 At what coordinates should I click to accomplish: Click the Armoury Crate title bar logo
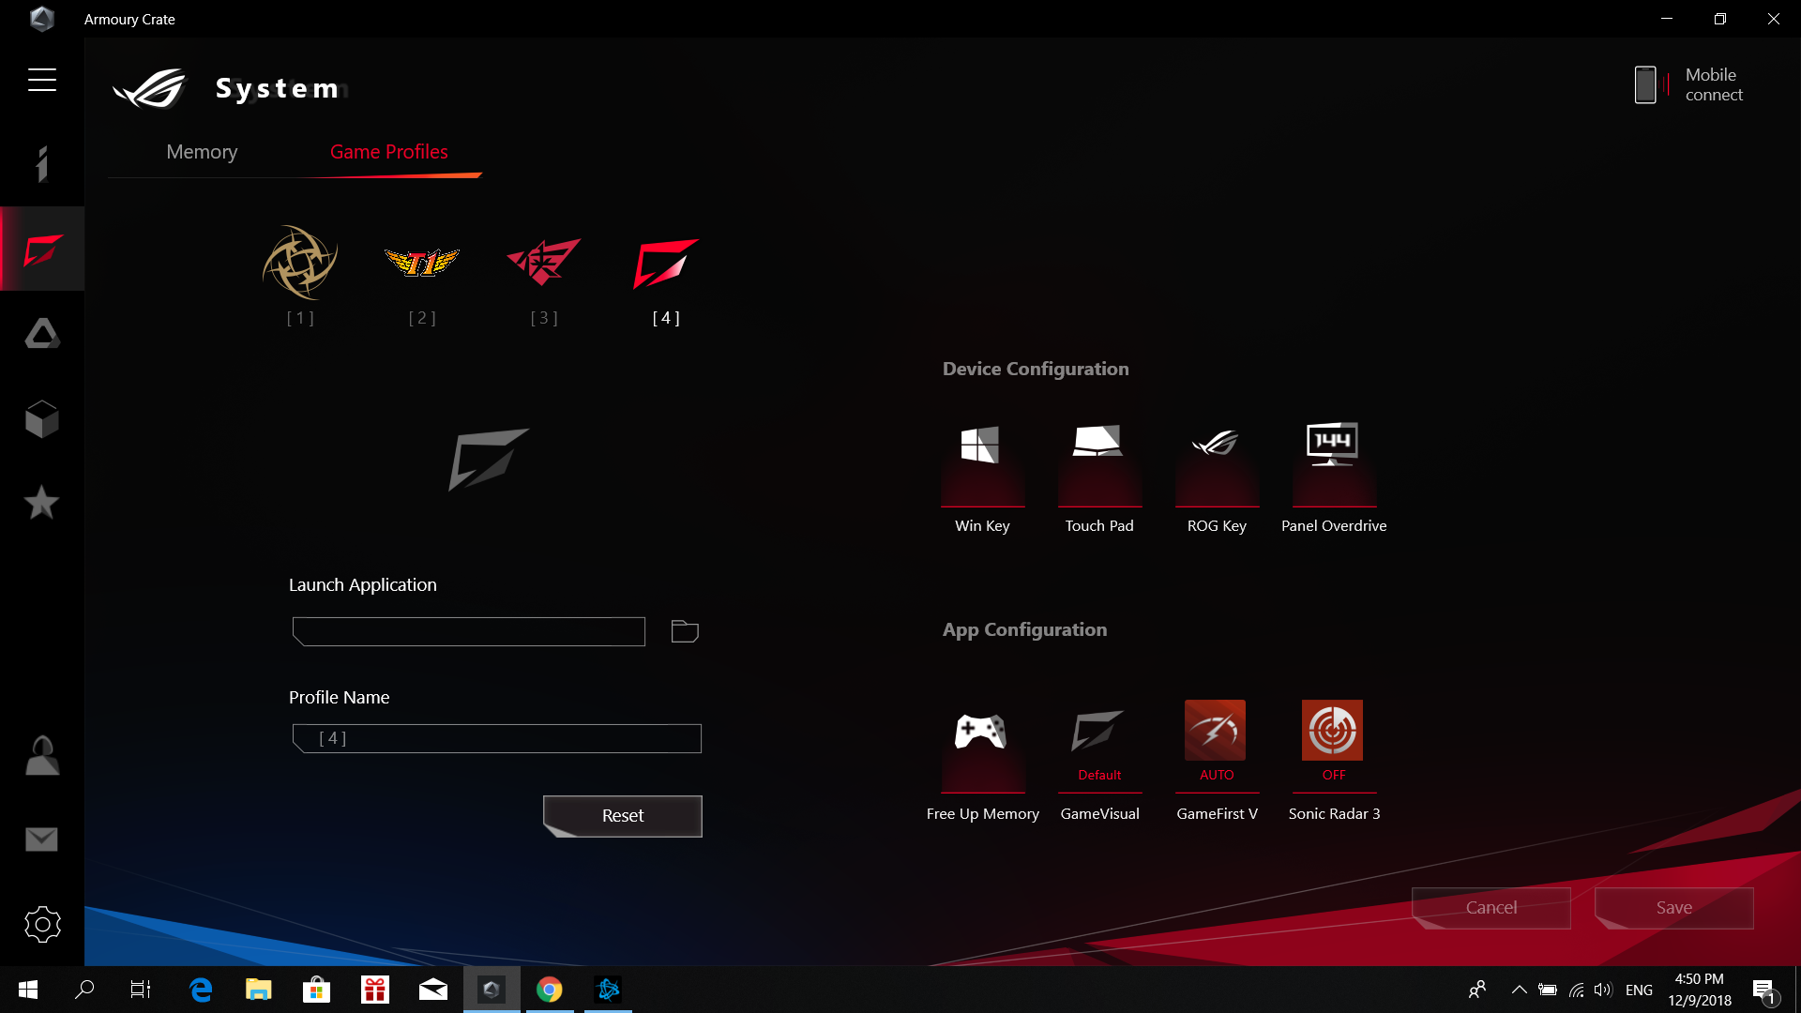(41, 19)
